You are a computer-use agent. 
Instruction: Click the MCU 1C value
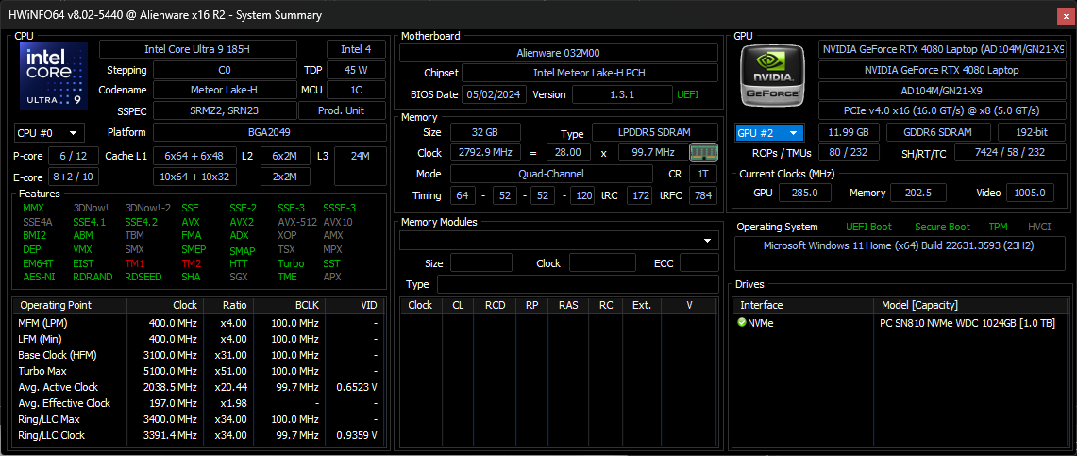coord(357,90)
